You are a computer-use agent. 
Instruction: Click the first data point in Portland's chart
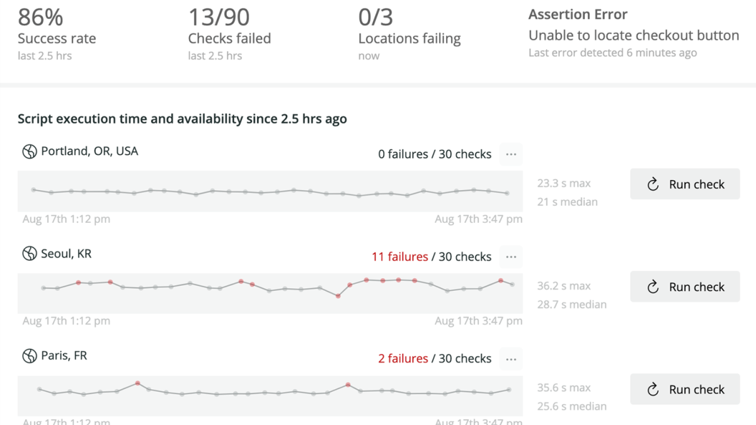pyautogui.click(x=33, y=189)
